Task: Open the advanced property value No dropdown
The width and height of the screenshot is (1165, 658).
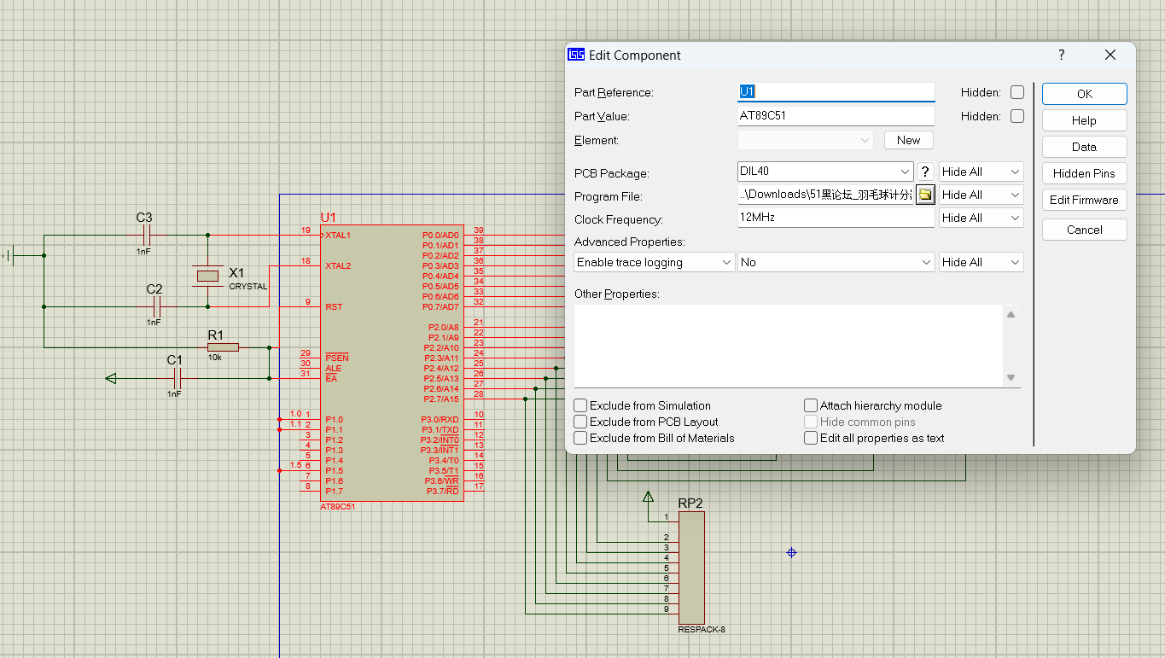Action: (836, 262)
